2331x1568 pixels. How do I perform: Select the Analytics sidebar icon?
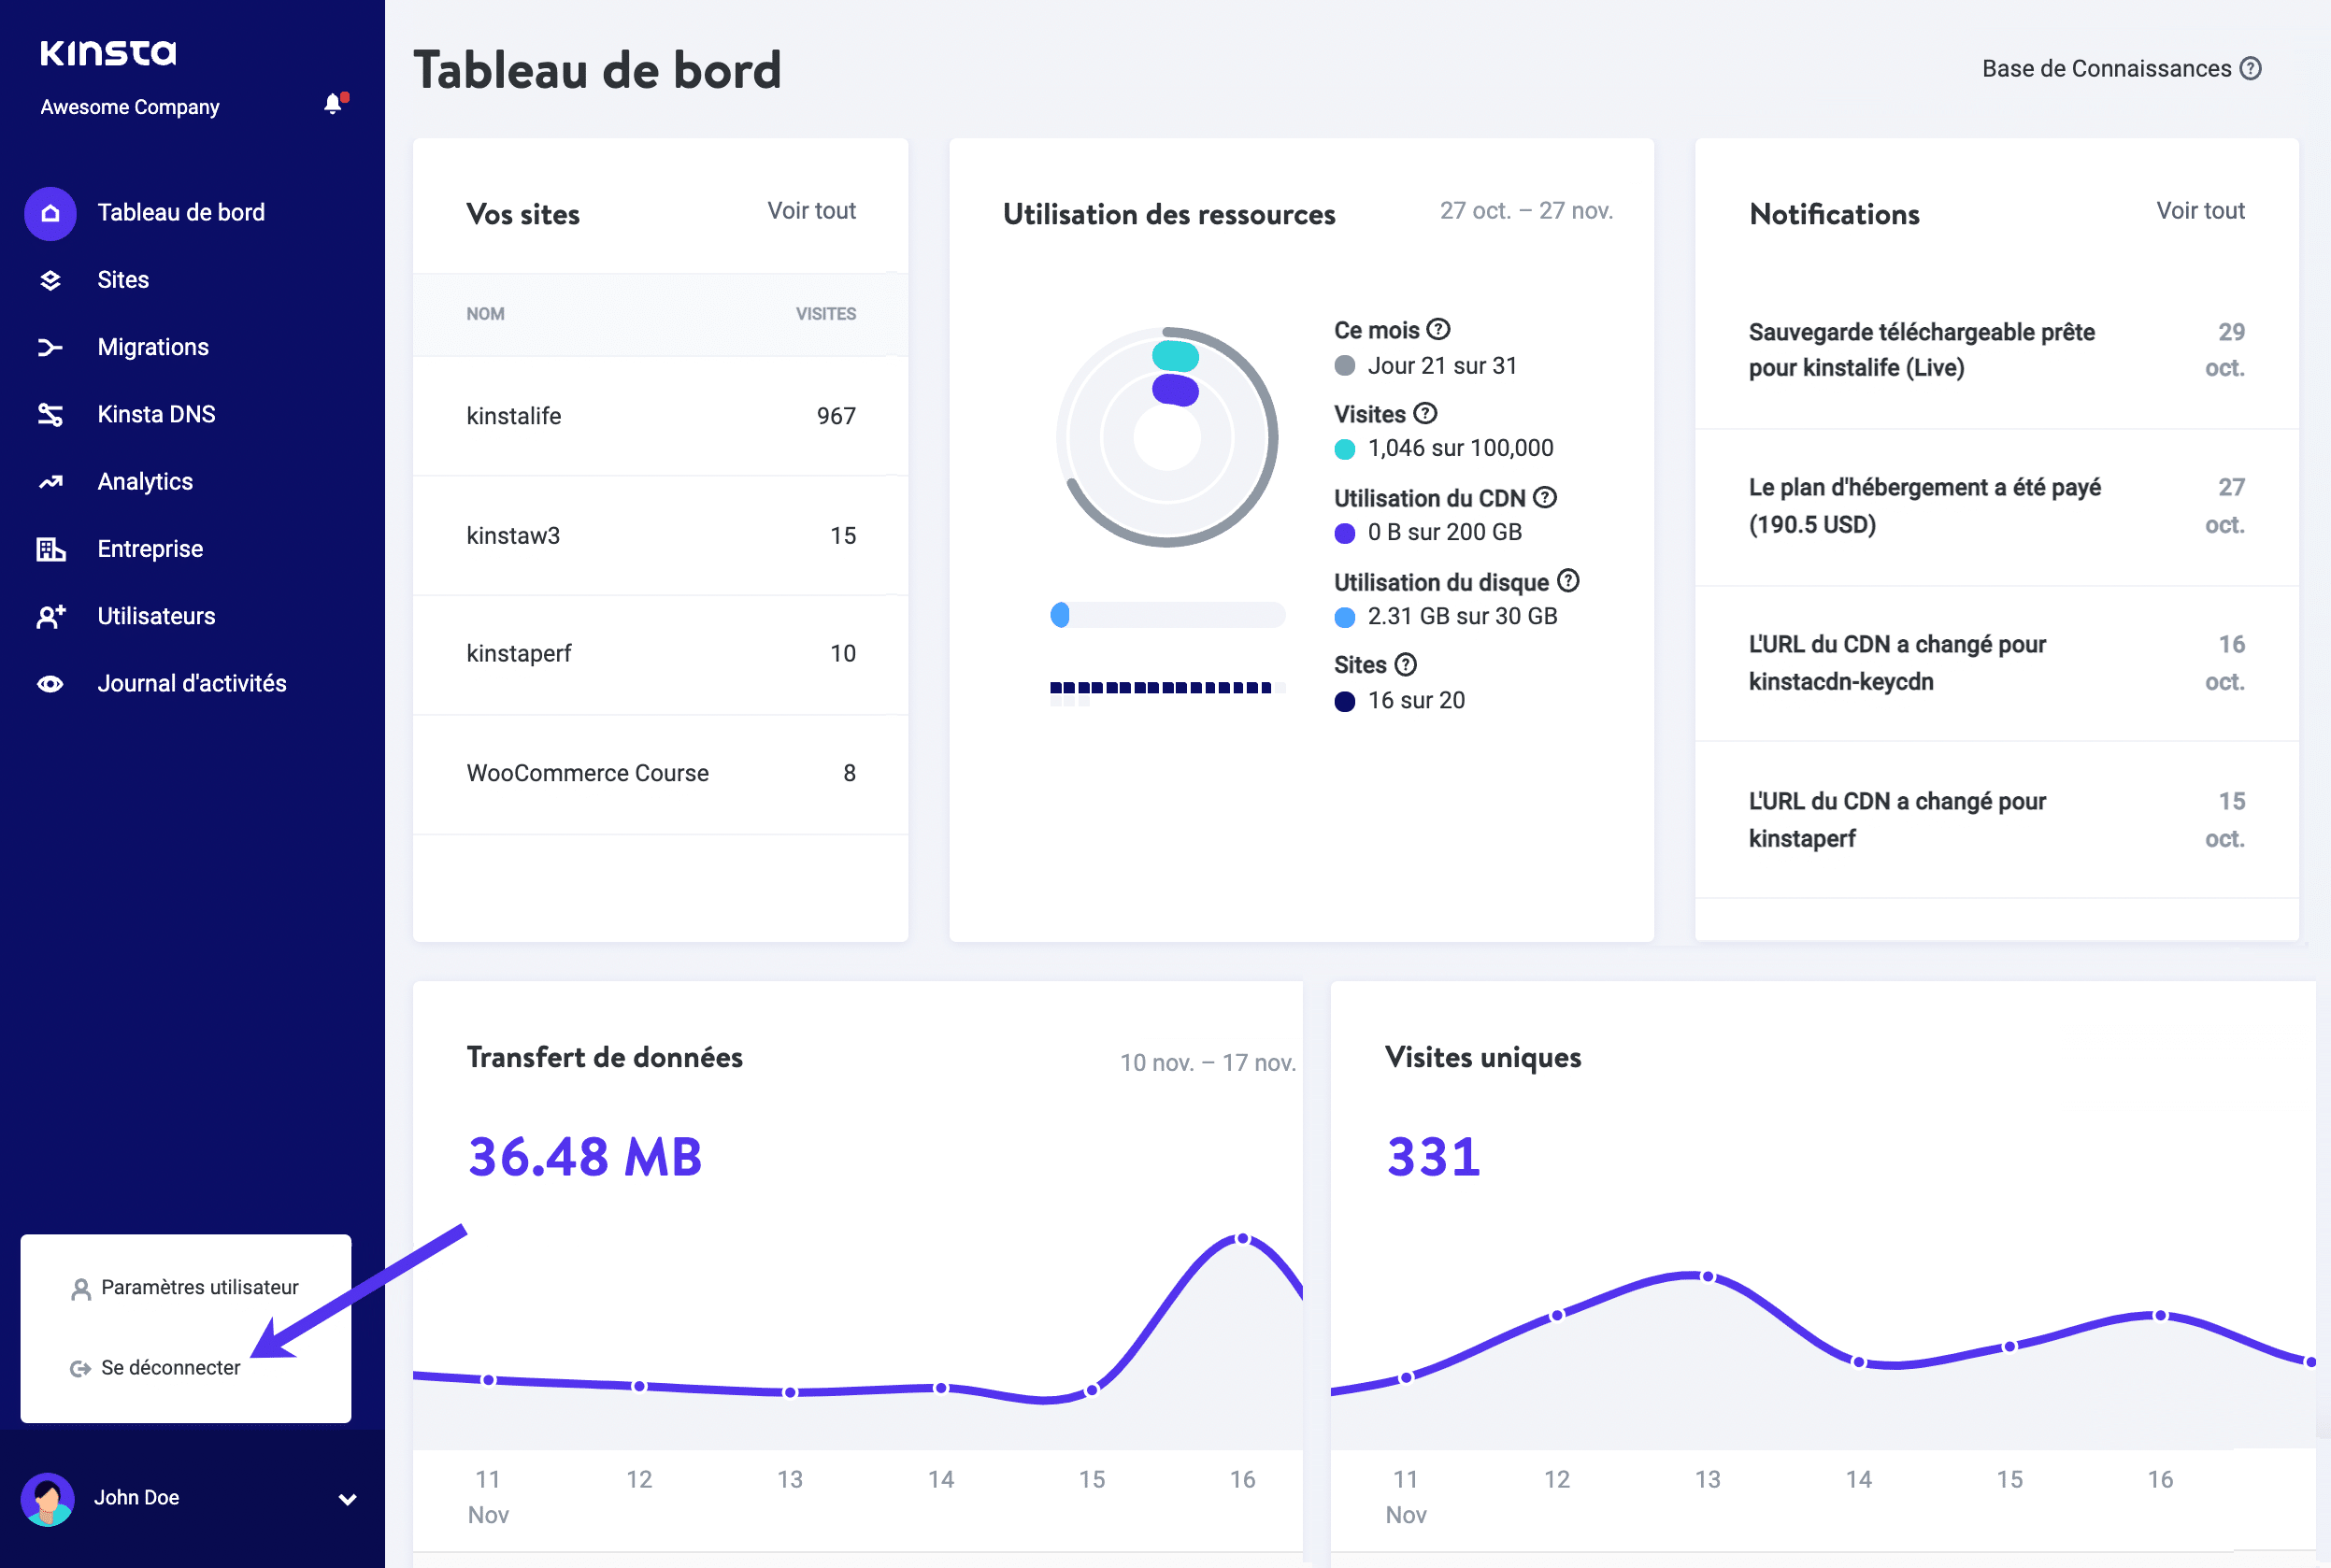click(x=50, y=481)
